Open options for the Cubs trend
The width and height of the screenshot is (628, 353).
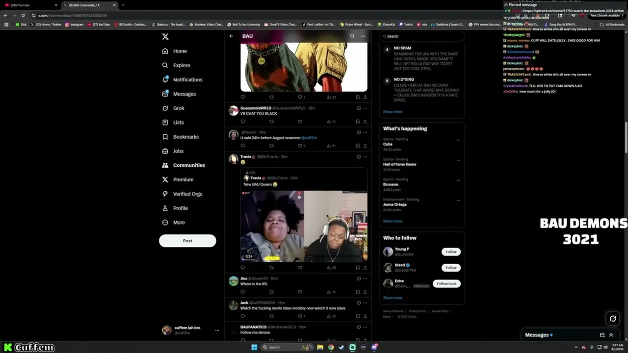pyautogui.click(x=458, y=140)
